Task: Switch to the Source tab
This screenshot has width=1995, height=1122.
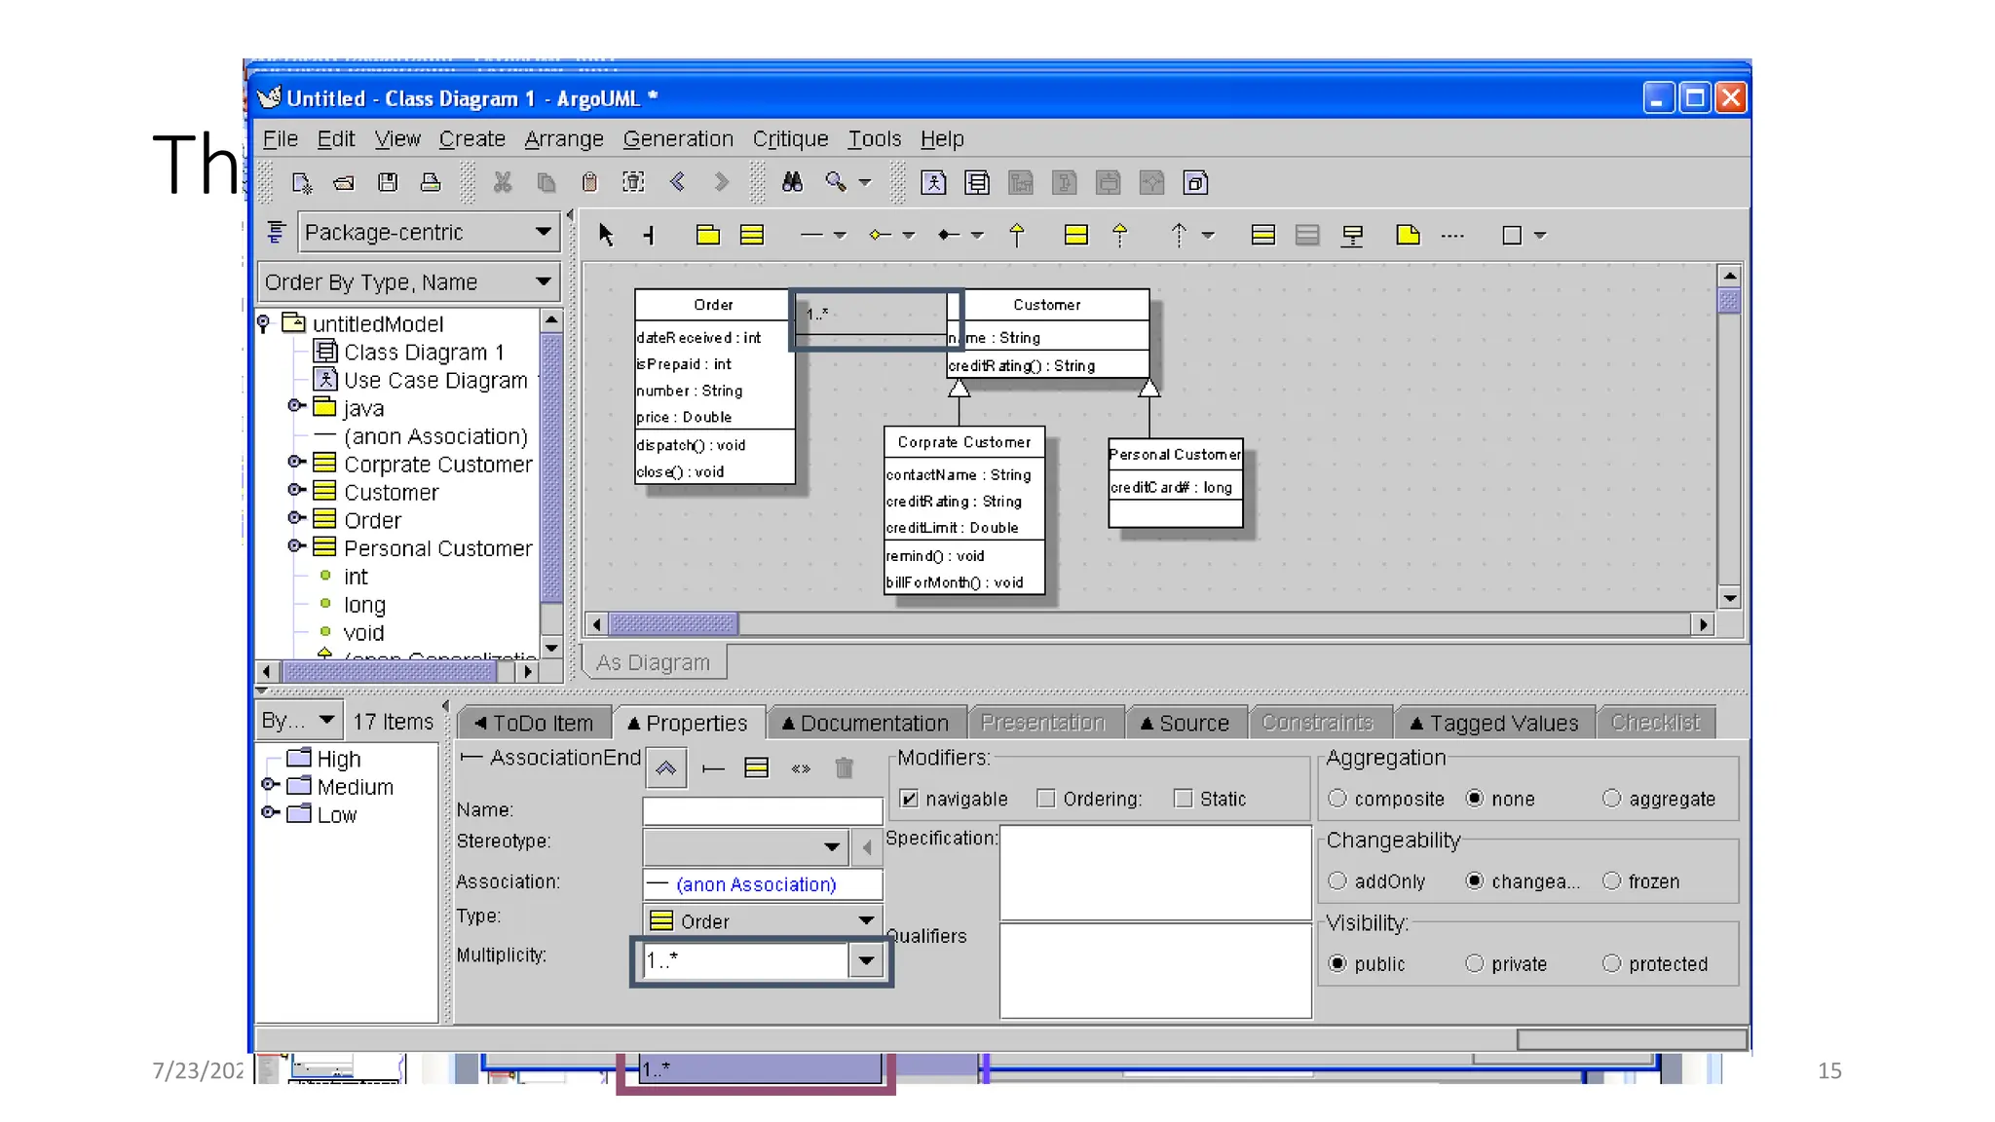Action: pos(1186,724)
